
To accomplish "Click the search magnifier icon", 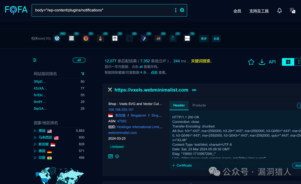I will (x=182, y=10).
